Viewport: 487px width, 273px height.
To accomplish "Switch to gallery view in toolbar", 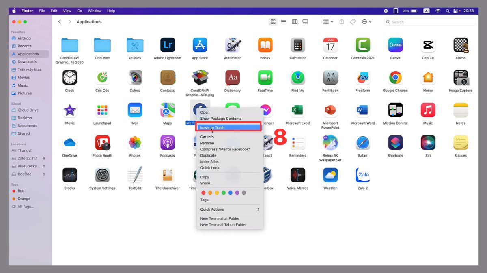I will coord(305,22).
